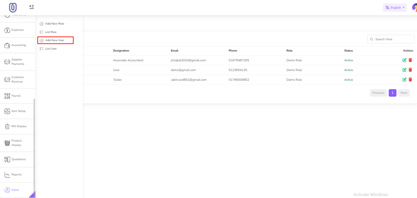Delete the Associate Accountant user row
The height and width of the screenshot is (198, 417).
pyautogui.click(x=410, y=60)
